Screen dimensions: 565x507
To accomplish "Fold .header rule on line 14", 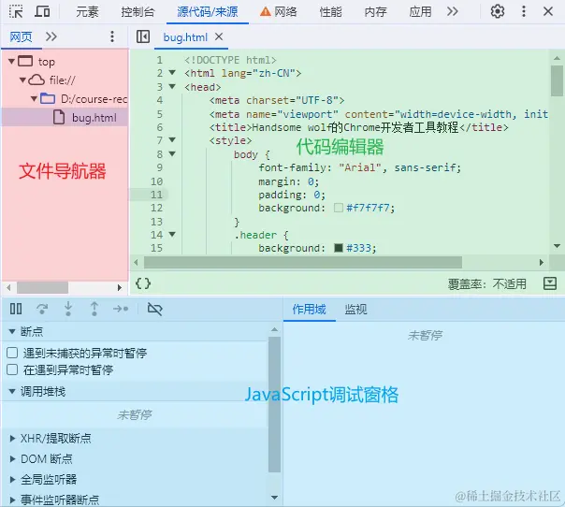I will tap(172, 234).
